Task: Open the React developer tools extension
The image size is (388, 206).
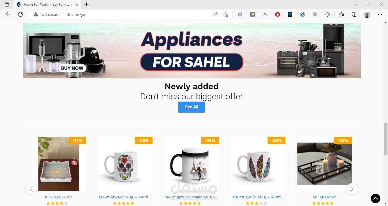Action: [x=290, y=14]
